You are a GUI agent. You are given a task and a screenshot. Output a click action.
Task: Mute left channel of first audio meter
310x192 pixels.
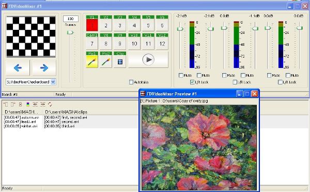click(181, 75)
